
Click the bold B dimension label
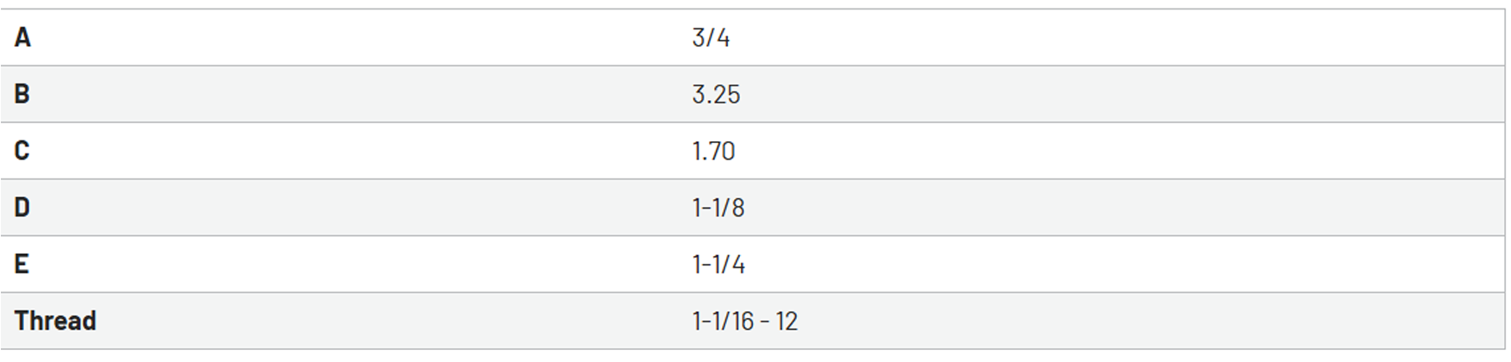click(22, 94)
